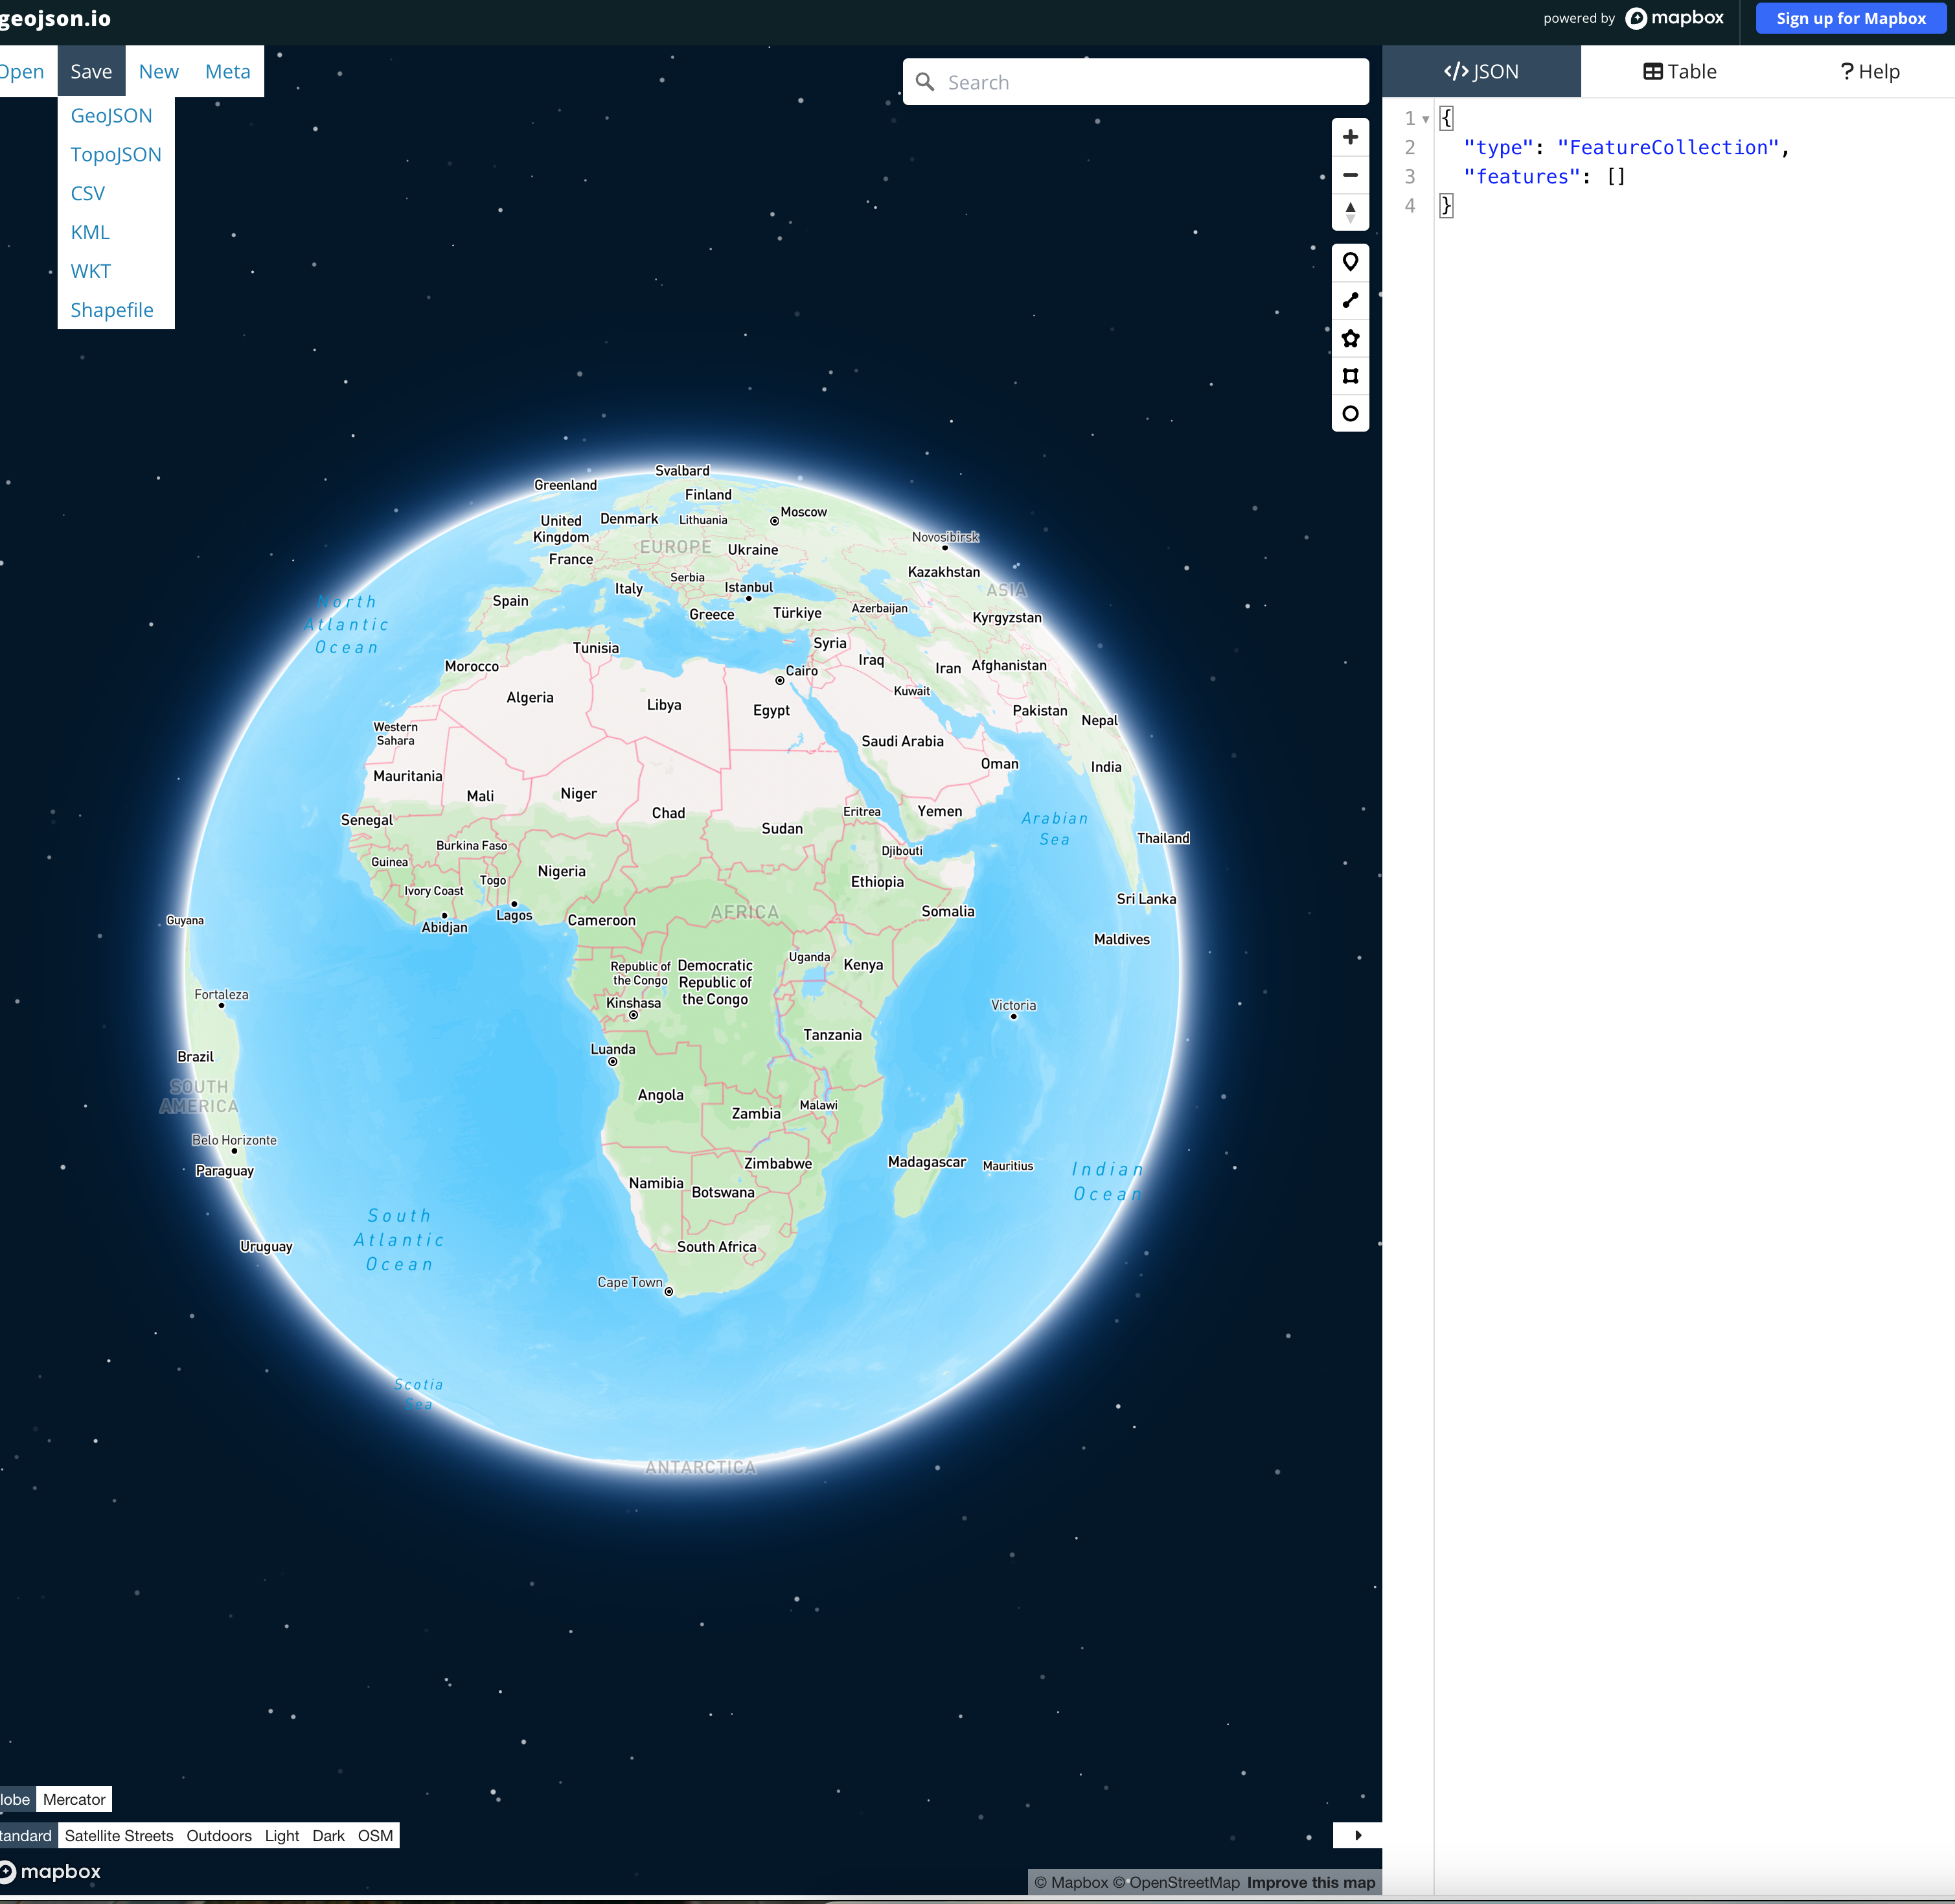Viewport: 1955px width, 1904px height.
Task: Click the Mapbox logo in header
Action: [1674, 18]
